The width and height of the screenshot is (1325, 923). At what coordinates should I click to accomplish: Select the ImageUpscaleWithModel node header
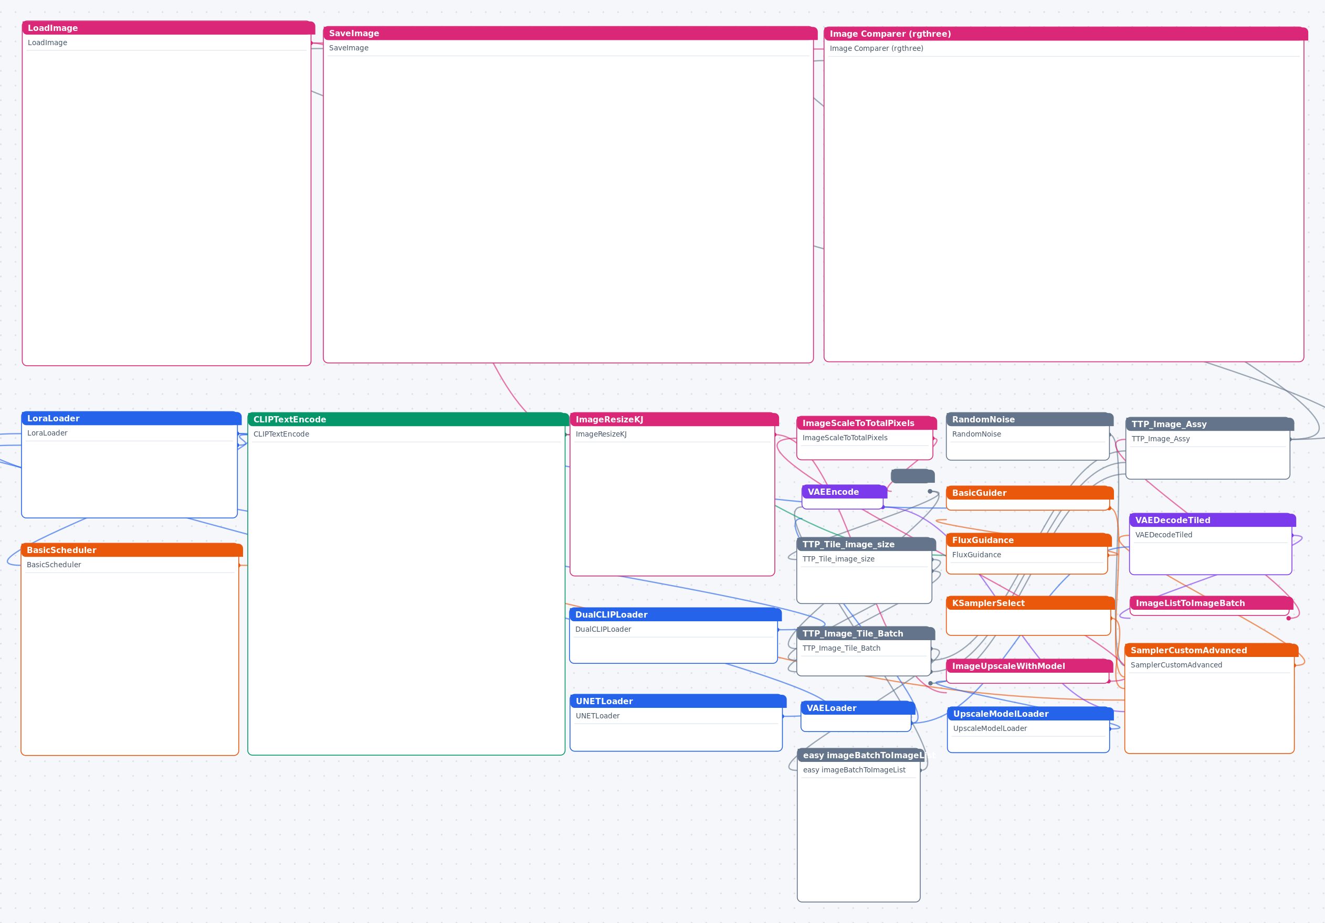[1029, 666]
